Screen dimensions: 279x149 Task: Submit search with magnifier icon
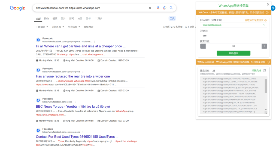point(171,8)
